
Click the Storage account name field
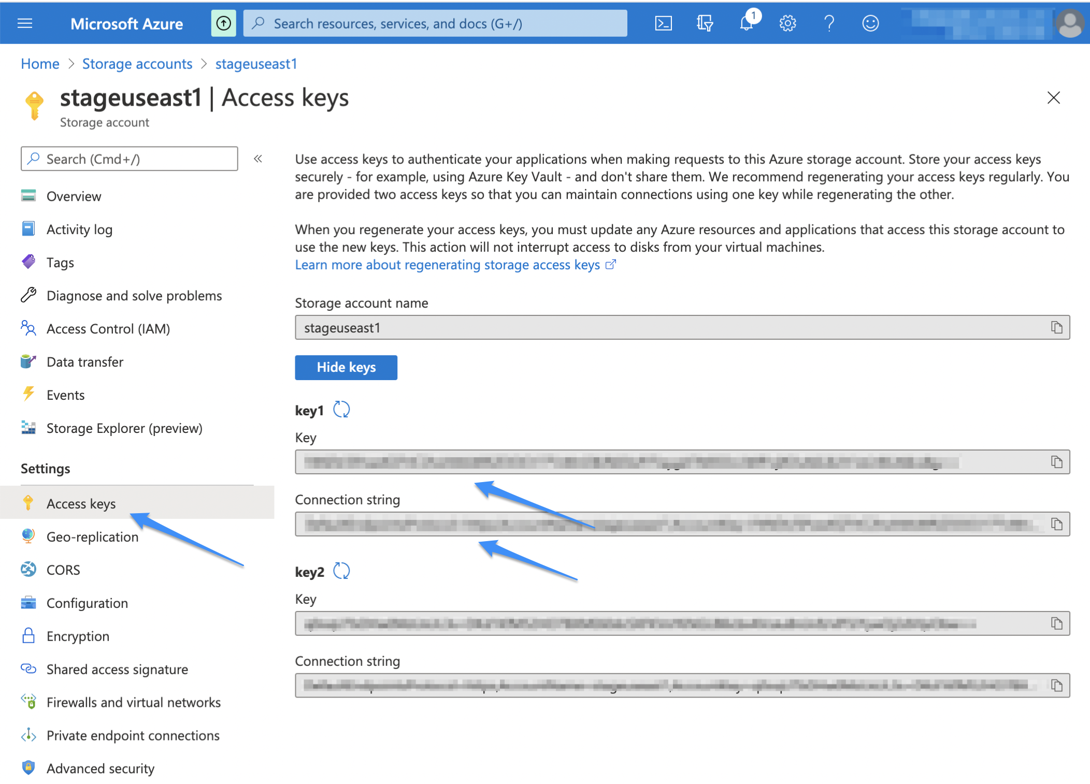pyautogui.click(x=682, y=327)
